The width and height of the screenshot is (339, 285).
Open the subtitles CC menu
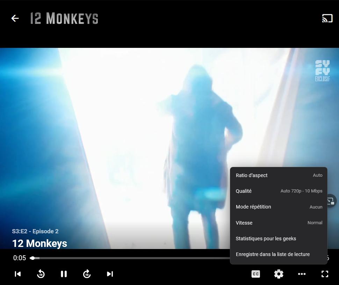(256, 274)
